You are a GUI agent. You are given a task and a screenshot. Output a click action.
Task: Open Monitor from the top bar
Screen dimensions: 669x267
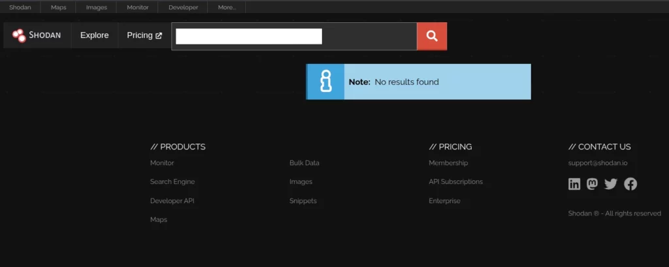tap(138, 7)
